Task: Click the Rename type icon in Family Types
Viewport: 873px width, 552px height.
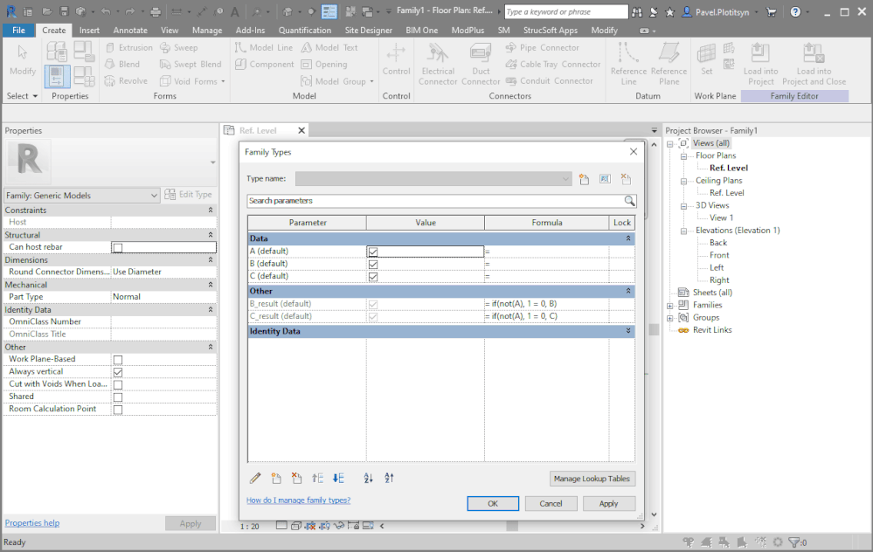Action: 606,179
